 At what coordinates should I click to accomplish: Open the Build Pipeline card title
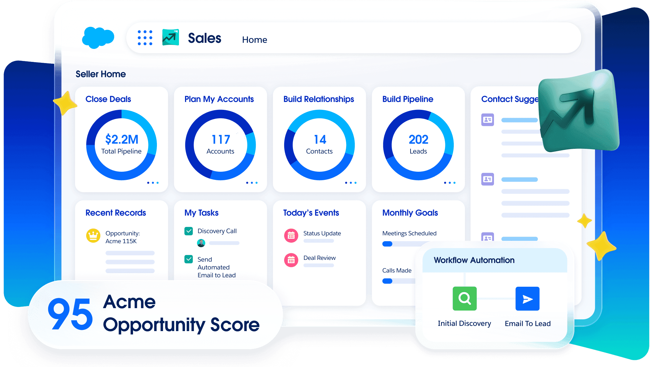[408, 99]
